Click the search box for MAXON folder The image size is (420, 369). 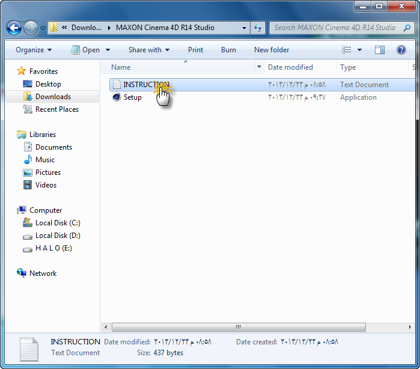point(335,28)
